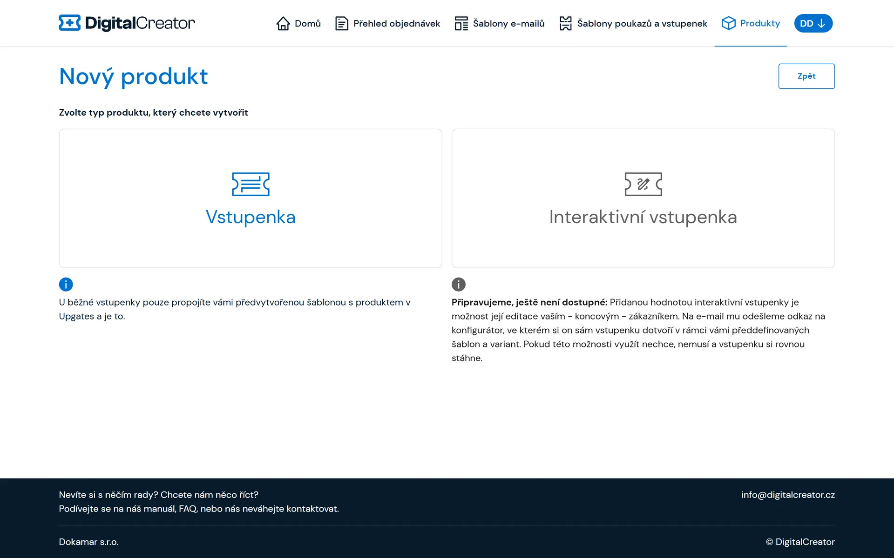This screenshot has height=558, width=894.
Task: Click the 'Připravujeme, ještě není dostupné:' text
Action: click(529, 302)
